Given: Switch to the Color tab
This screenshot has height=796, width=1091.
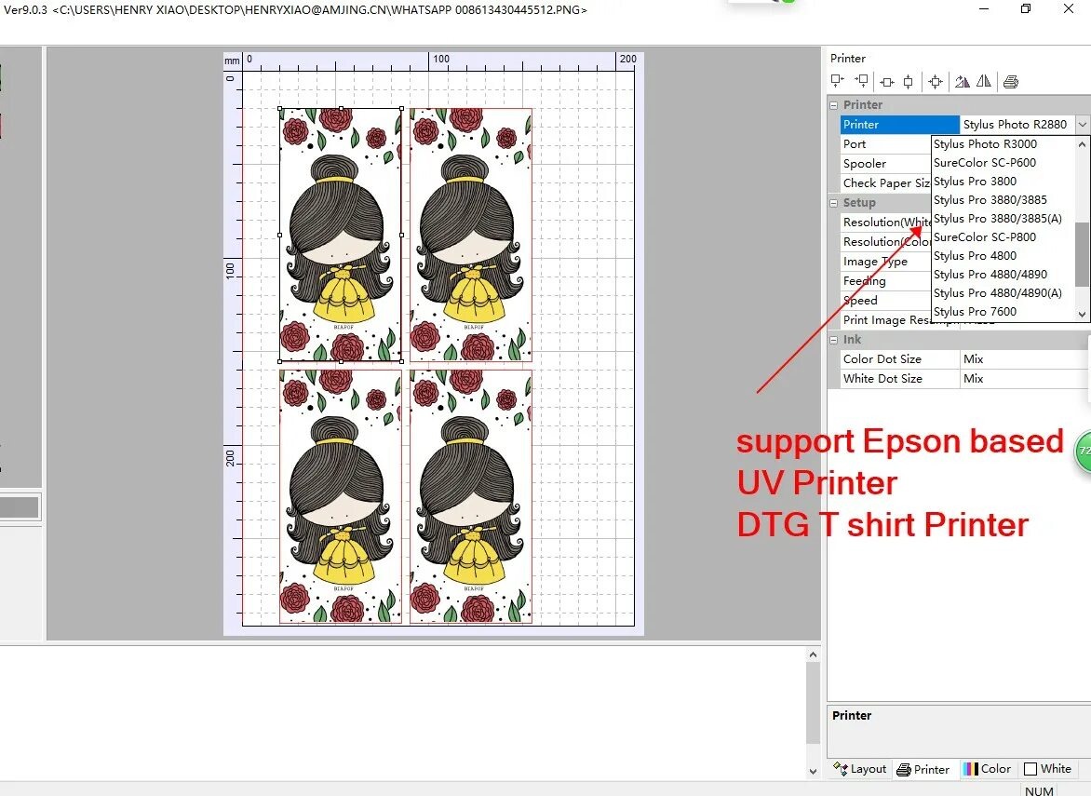Looking at the screenshot, I should (x=987, y=769).
